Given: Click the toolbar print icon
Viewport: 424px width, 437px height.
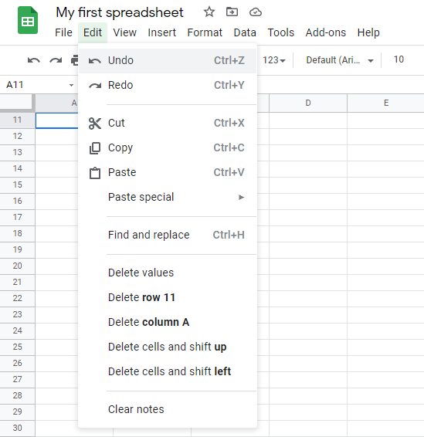Looking at the screenshot, I should 75,60.
